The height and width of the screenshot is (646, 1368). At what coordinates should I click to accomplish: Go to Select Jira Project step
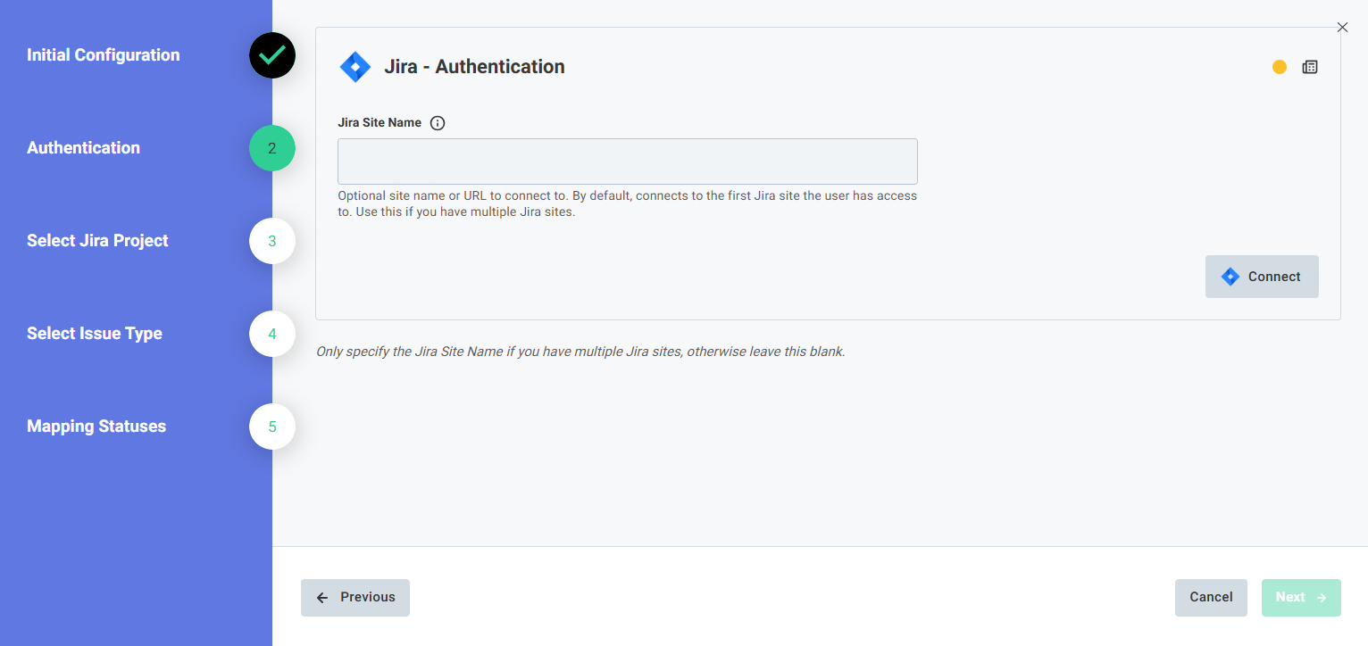click(98, 241)
